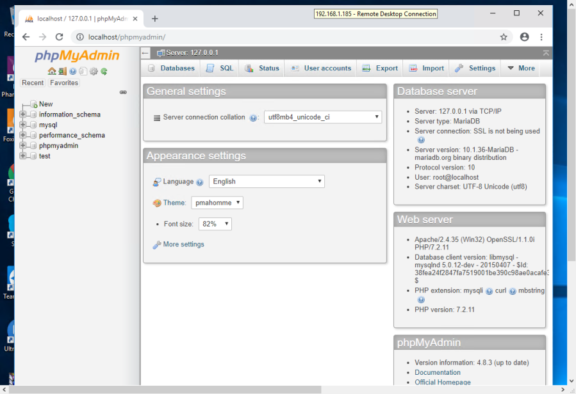Show the Favorites tables list
Screen dimensions: 576x394
64,83
